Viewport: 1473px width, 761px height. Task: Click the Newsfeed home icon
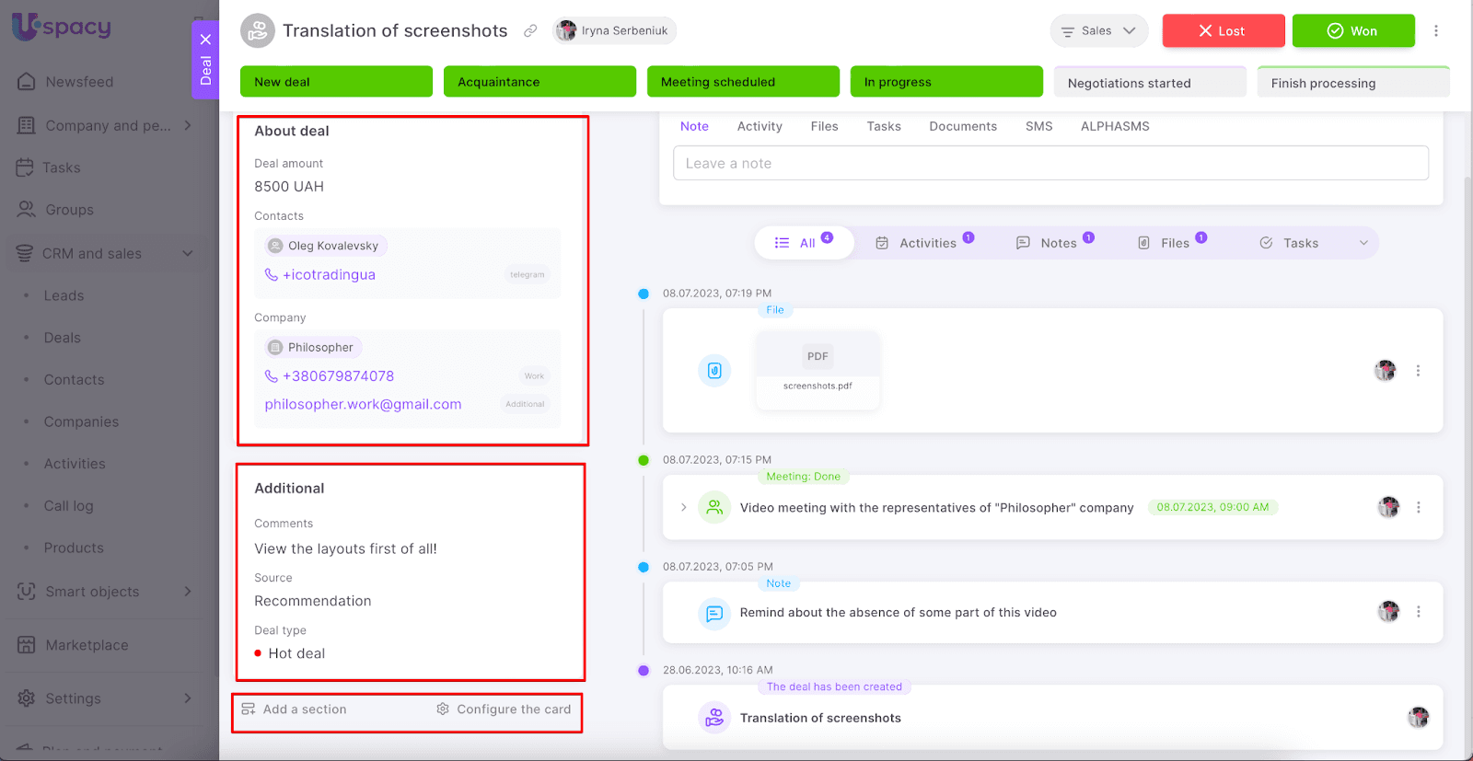tap(27, 82)
